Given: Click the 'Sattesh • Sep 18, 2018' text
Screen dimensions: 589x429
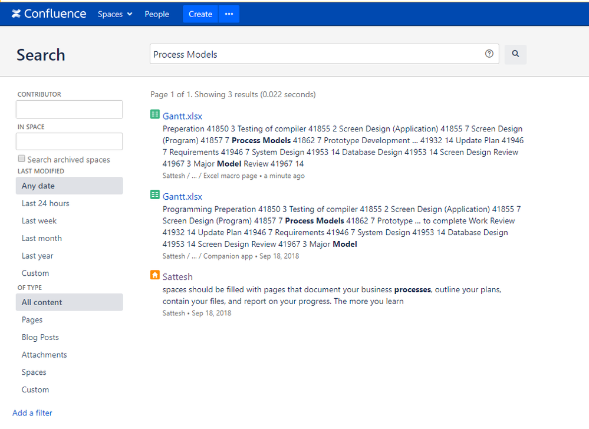Looking at the screenshot, I should (x=197, y=313).
